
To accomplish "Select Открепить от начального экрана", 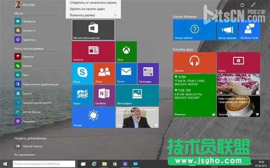I will point(93,3).
